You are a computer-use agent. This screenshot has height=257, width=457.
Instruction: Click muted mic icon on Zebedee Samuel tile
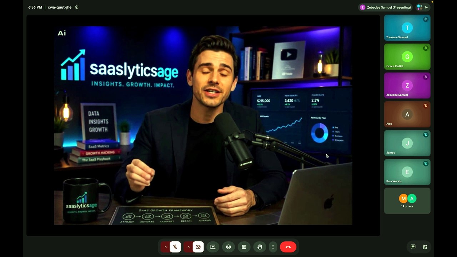point(426,77)
